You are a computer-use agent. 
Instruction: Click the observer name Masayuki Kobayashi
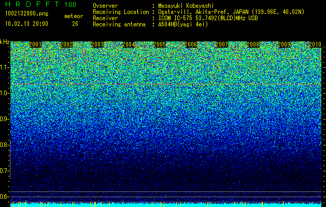pyautogui.click(x=186, y=6)
